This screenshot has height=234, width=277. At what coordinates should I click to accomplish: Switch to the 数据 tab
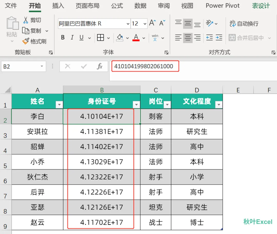point(140,6)
